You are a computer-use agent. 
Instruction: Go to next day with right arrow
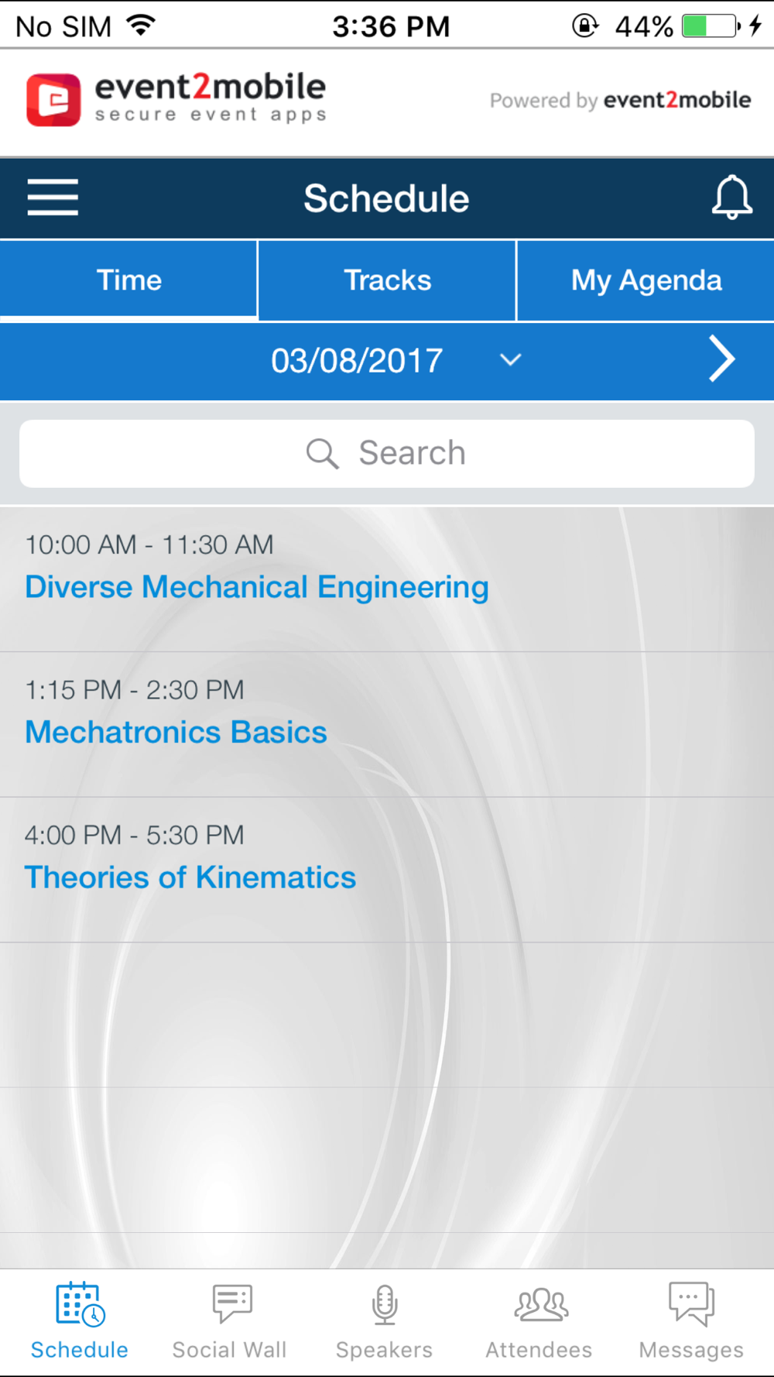[721, 360]
